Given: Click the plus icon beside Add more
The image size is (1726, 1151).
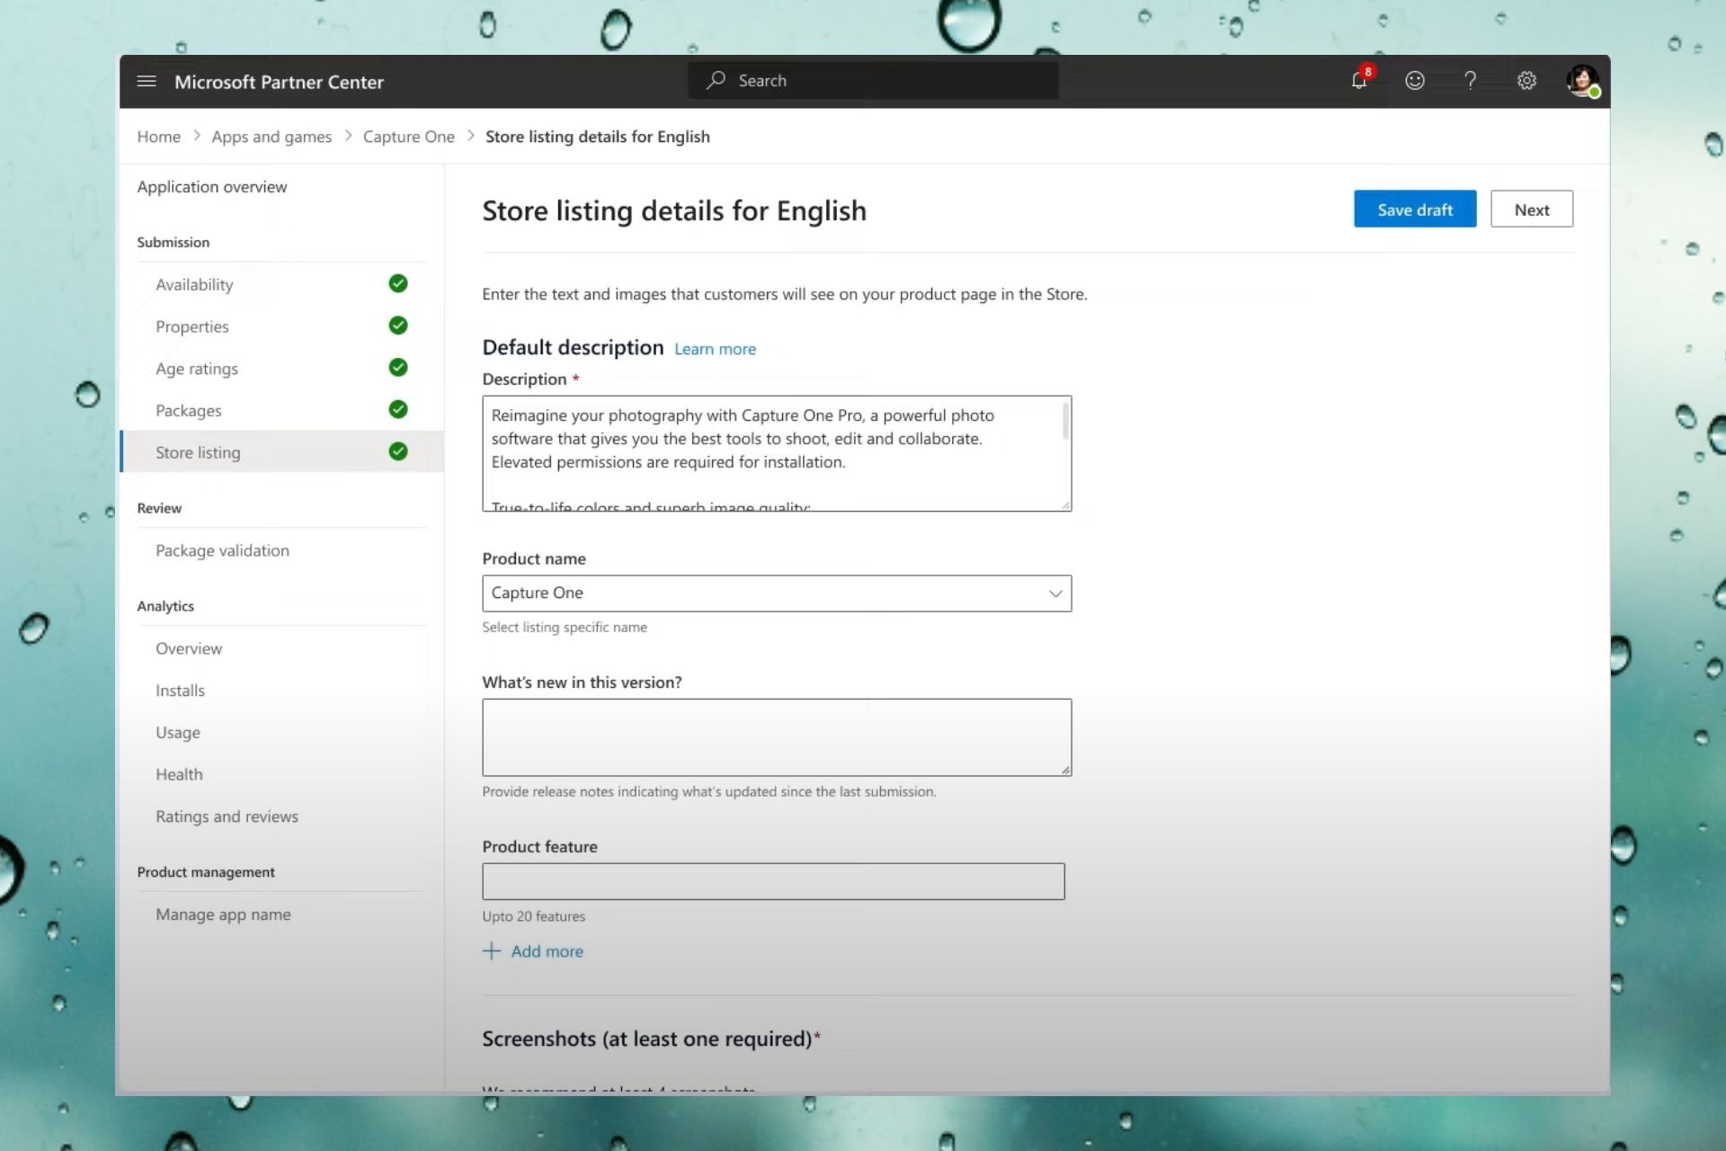Looking at the screenshot, I should pyautogui.click(x=491, y=951).
